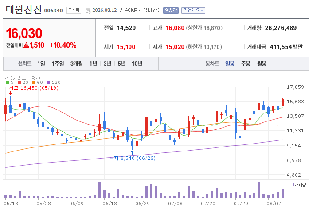Click the 06/18 date axis label
309x208 pixels.
[110, 204]
